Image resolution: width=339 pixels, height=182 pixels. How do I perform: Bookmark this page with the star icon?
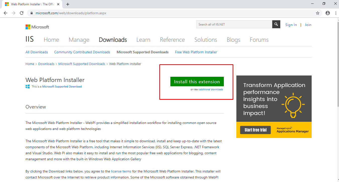tap(318, 13)
